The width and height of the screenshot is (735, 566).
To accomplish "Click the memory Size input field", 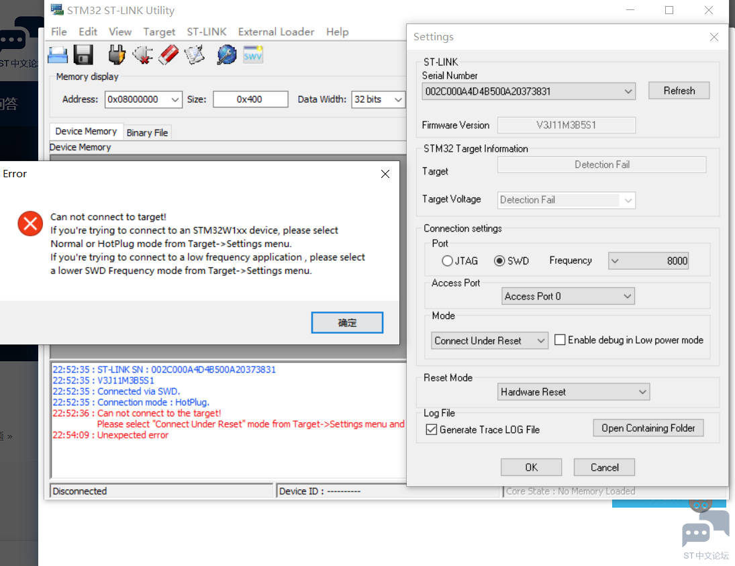I will 250,99.
